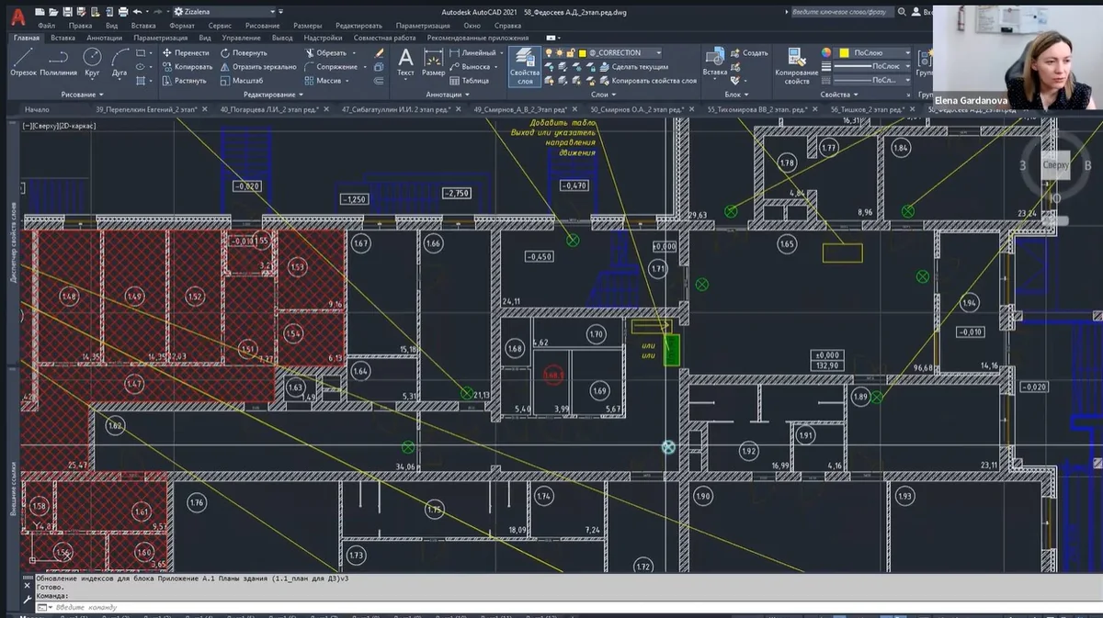Viewport: 1103px width, 618px height.
Task: Expand the Аннотации panel
Action: tap(448, 95)
